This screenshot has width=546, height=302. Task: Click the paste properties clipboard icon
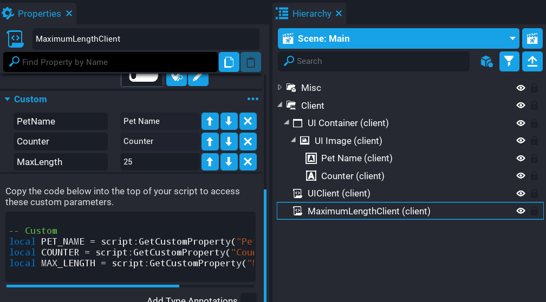pos(250,62)
